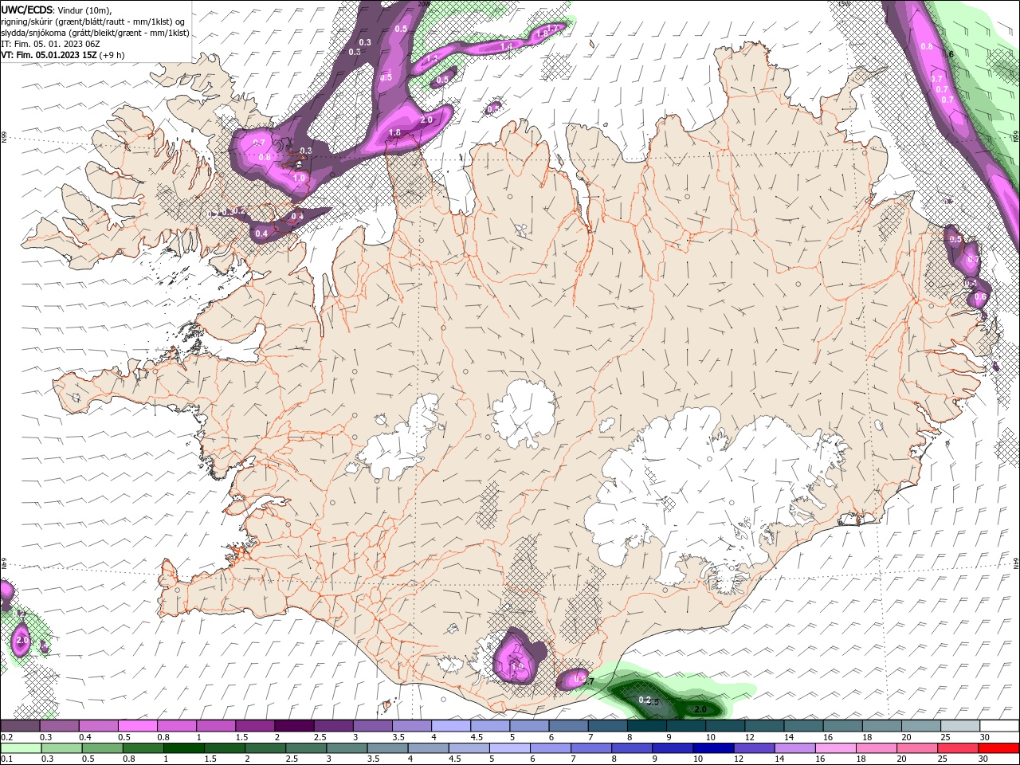This screenshot has width=1020, height=765.
Task: Click the bright pink 0.5 swatch in upper legend
Action: (x=137, y=726)
